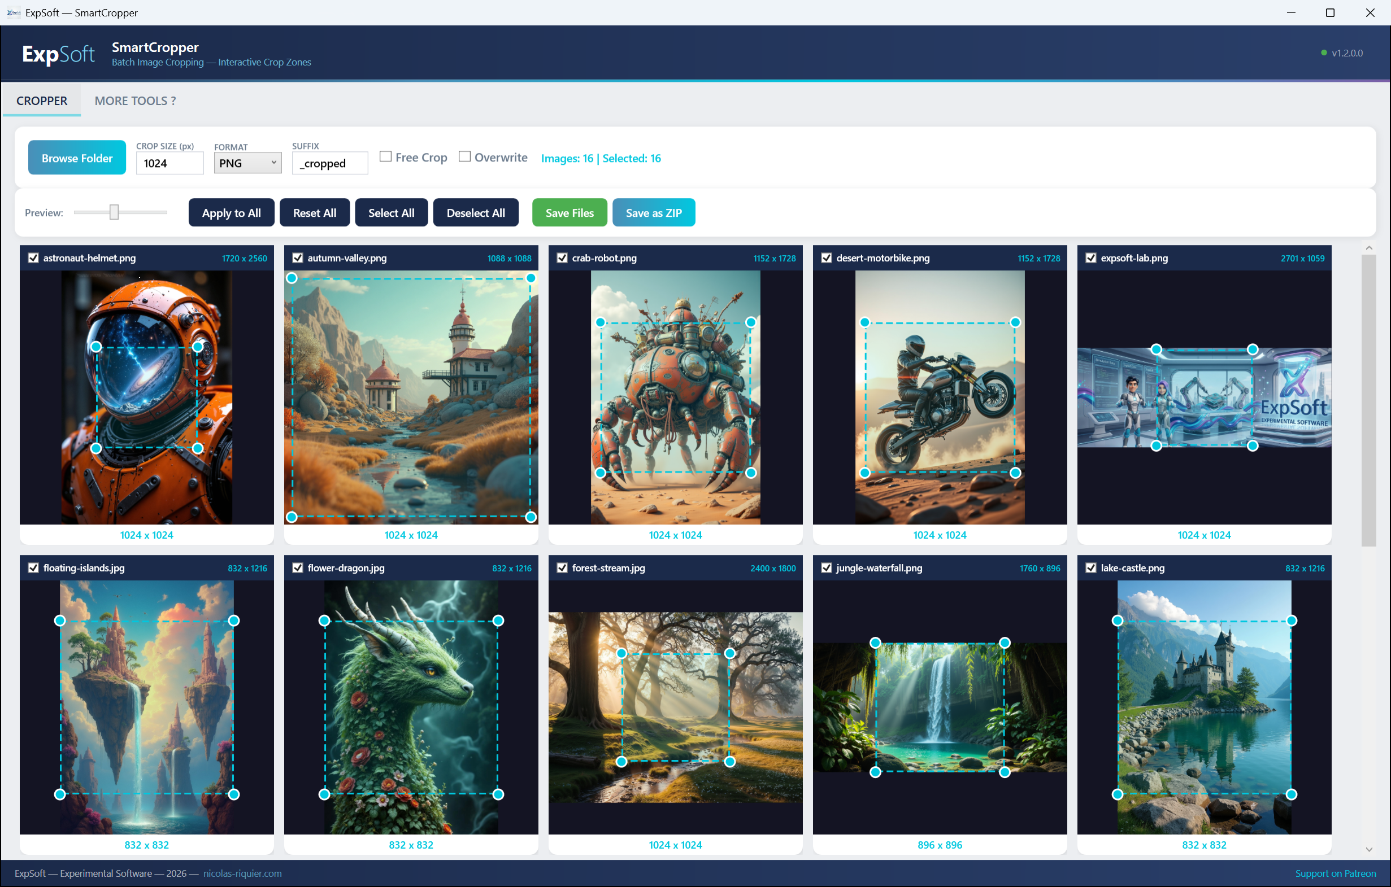The height and width of the screenshot is (887, 1391).
Task: Enable the Free Crop checkbox
Action: (x=385, y=156)
